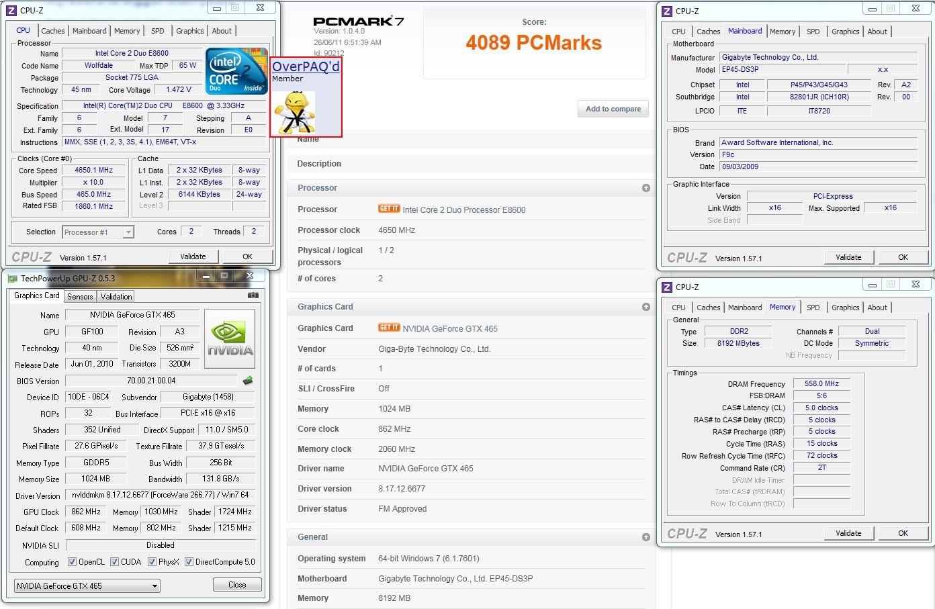
Task: Click the Memory Size value 8192 MBytes
Action: 739,344
